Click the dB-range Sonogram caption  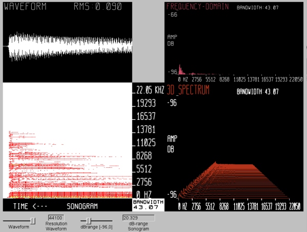[x=139, y=226]
